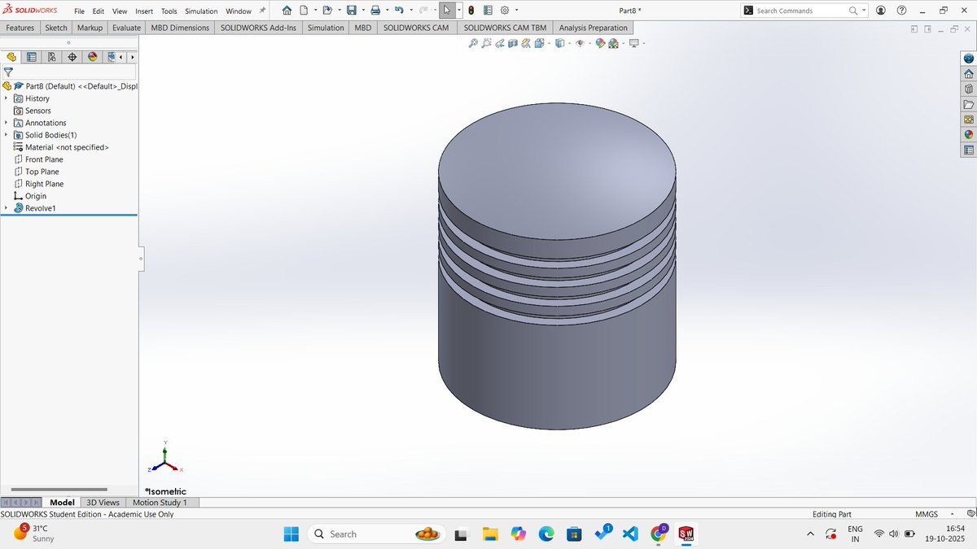This screenshot has height=549, width=977.
Task: Open the Select tool dropdown arrow
Action: click(459, 11)
